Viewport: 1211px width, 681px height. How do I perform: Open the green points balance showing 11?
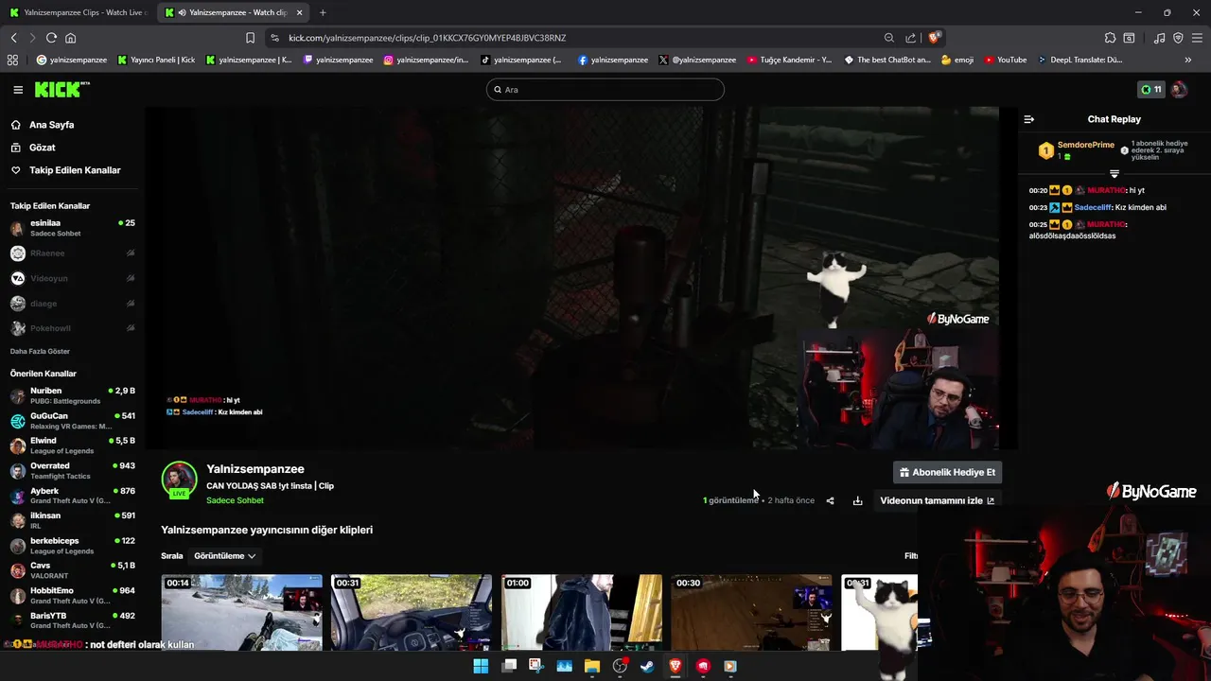click(1151, 90)
